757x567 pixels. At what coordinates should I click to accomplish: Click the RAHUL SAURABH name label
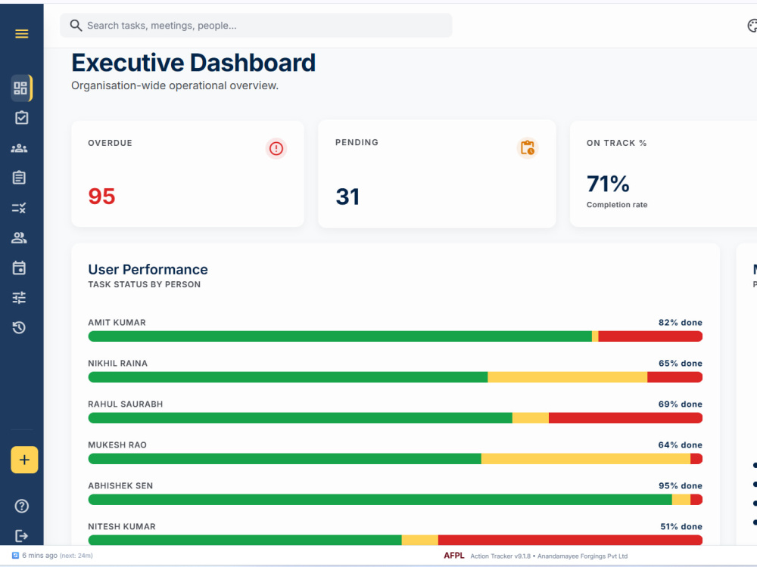126,404
